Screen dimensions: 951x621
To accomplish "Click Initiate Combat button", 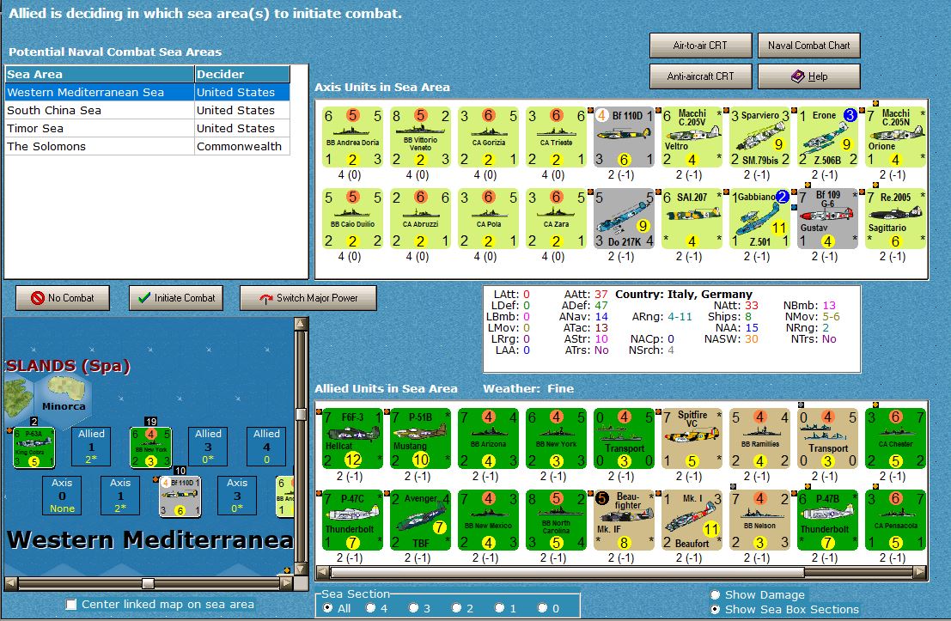I will (x=176, y=298).
